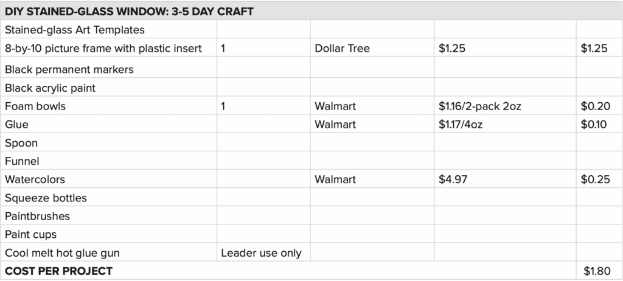The height and width of the screenshot is (281, 623).
Task: Select the $0.20 foam bowls cost cell
Action: coord(595,106)
